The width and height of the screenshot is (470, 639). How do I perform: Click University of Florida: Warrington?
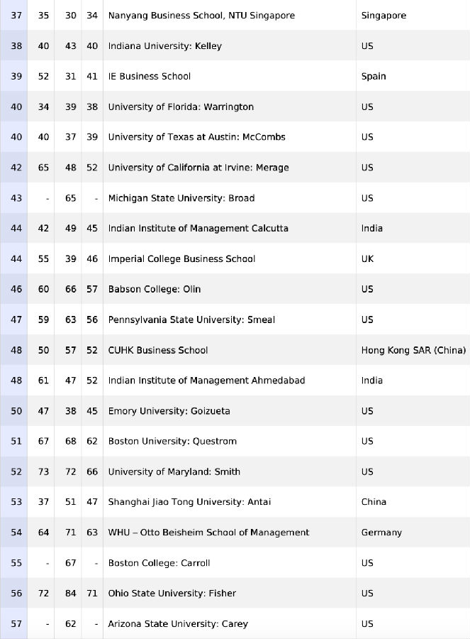(181, 106)
